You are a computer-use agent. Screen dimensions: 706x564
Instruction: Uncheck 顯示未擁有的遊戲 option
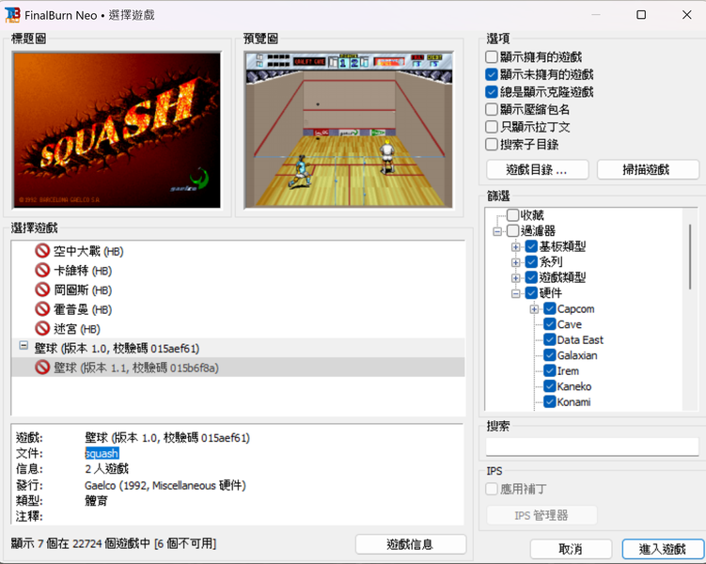pyautogui.click(x=492, y=74)
